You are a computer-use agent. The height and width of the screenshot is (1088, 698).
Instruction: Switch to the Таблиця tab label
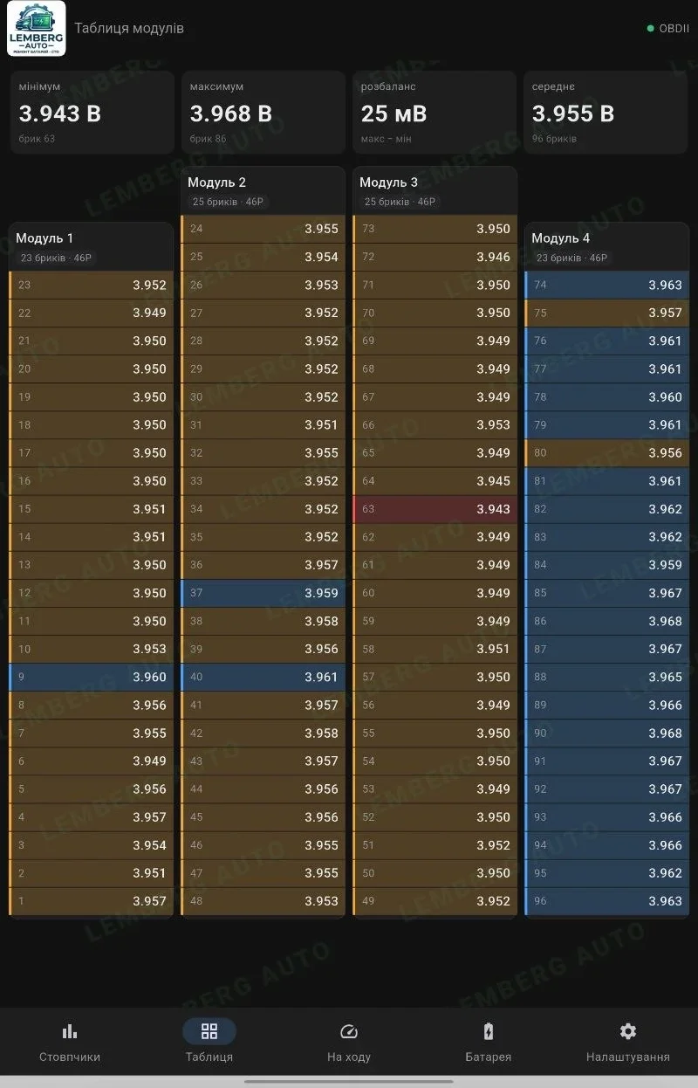[209, 1057]
